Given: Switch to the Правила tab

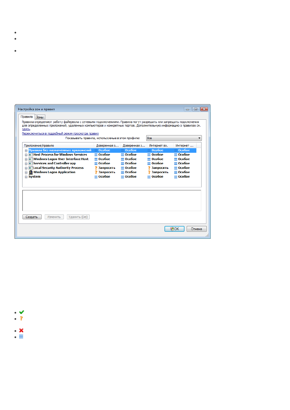Looking at the screenshot, I should (x=27, y=117).
